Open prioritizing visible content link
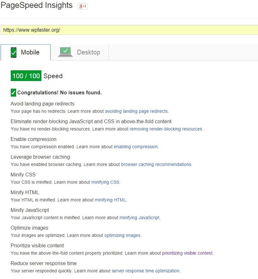 [x=187, y=253]
